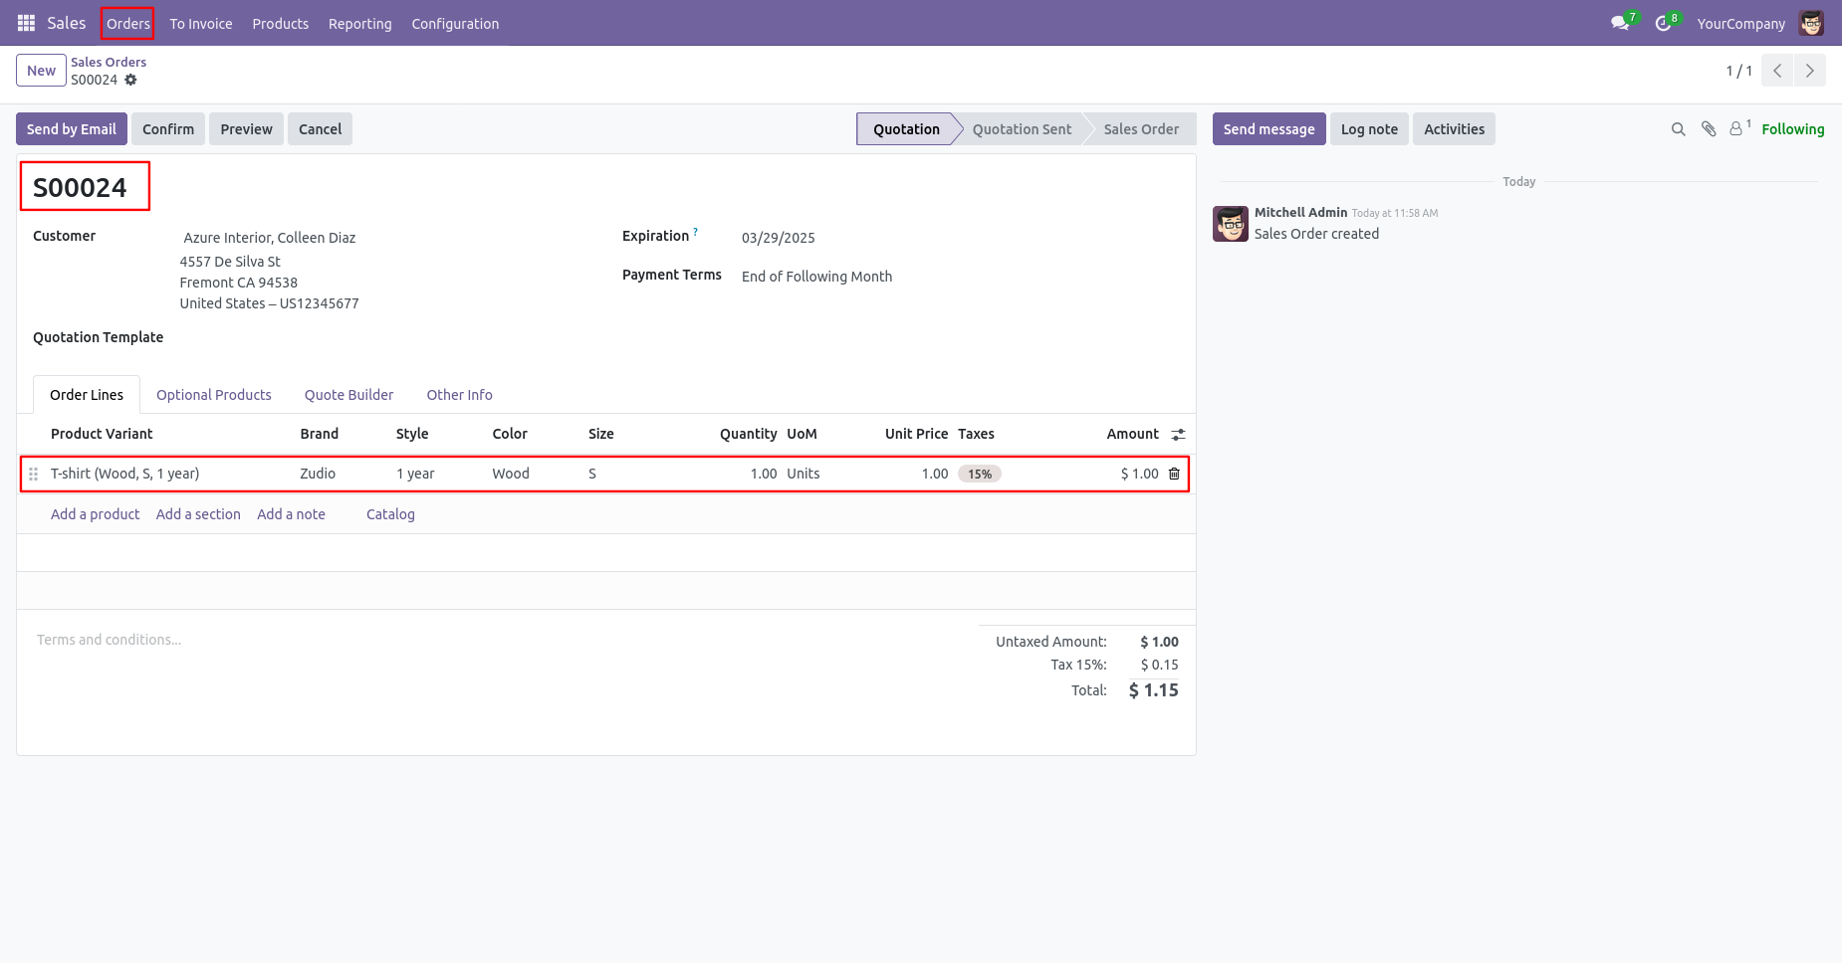Image resolution: width=1842 pixels, height=963 pixels.
Task: Open the gear actions menu next to S00024
Action: [x=130, y=80]
